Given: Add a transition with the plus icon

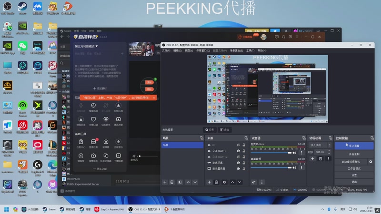Looking at the screenshot, I should (x=312, y=159).
